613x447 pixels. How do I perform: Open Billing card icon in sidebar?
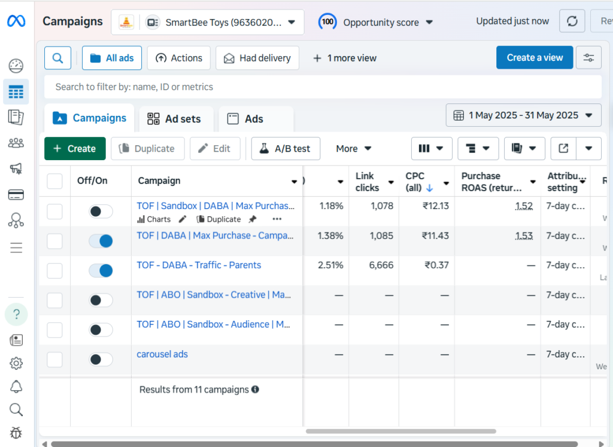(16, 194)
